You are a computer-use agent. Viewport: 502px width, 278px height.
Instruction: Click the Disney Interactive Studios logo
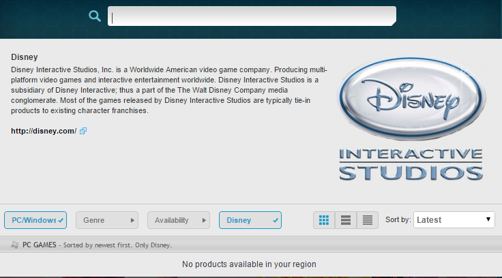click(x=411, y=119)
